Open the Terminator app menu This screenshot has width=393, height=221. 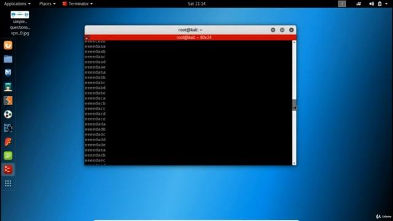click(78, 4)
